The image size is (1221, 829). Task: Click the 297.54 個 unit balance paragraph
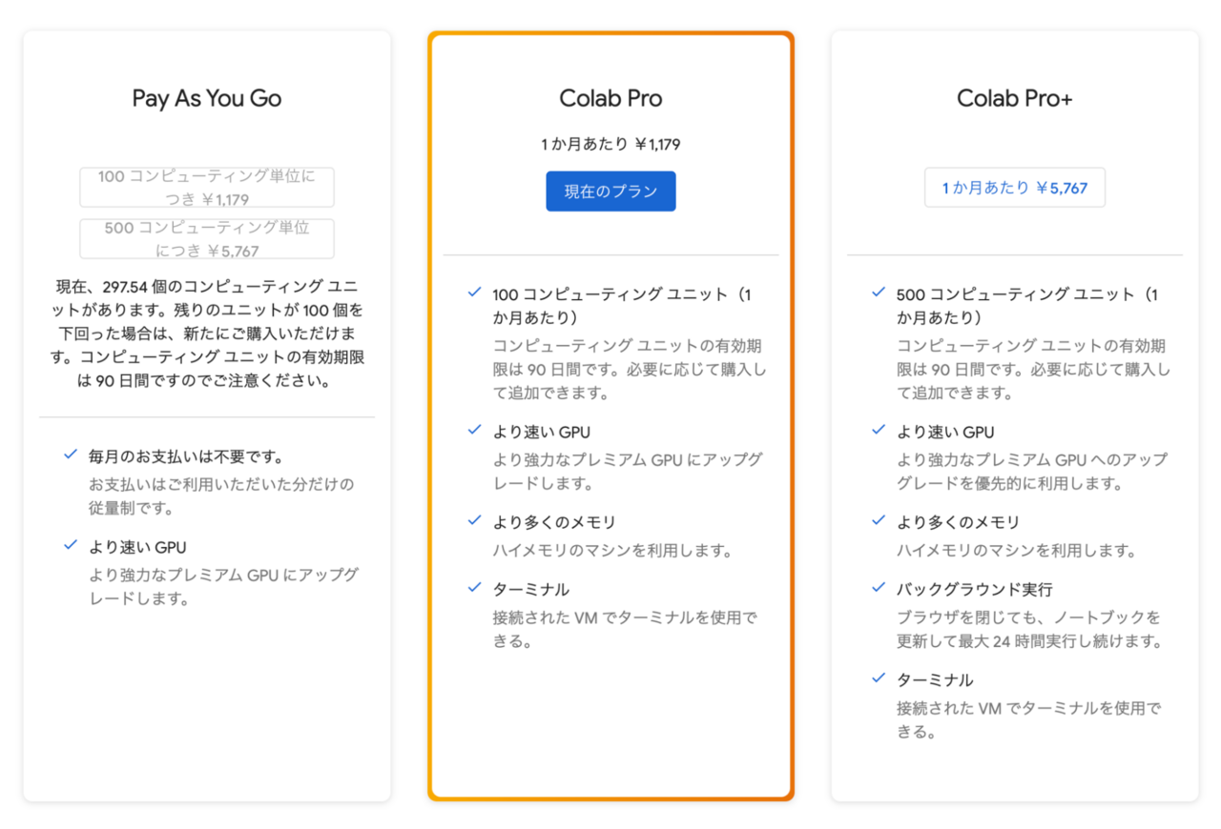207,334
